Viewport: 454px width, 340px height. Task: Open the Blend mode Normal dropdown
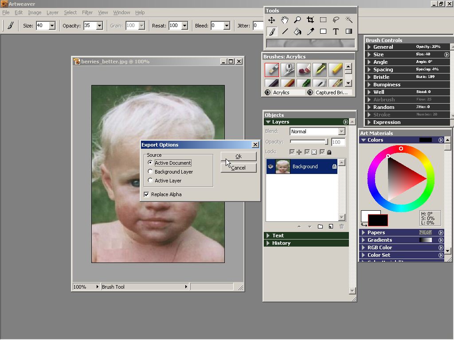point(341,131)
